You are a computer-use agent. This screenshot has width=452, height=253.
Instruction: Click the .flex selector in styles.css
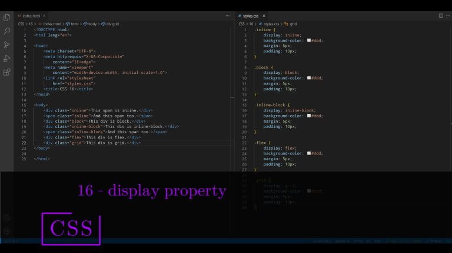click(260, 143)
